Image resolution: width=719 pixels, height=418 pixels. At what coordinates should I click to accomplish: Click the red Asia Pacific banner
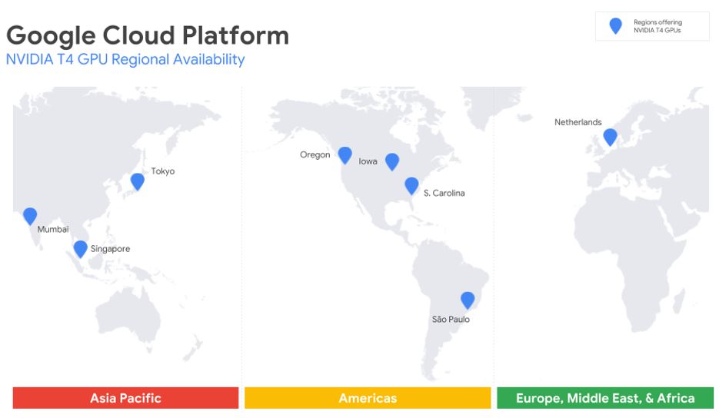click(x=125, y=398)
